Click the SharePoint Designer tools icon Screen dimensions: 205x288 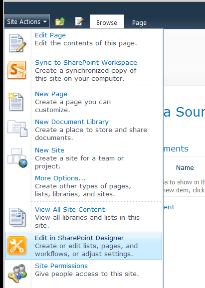click(17, 246)
